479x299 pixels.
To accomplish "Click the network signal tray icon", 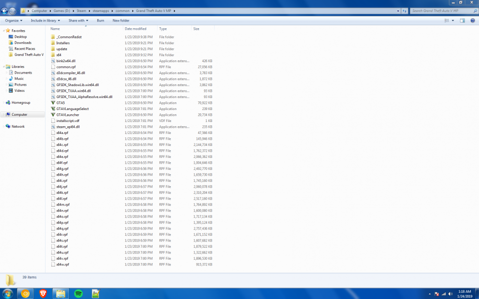I will coord(444,294).
